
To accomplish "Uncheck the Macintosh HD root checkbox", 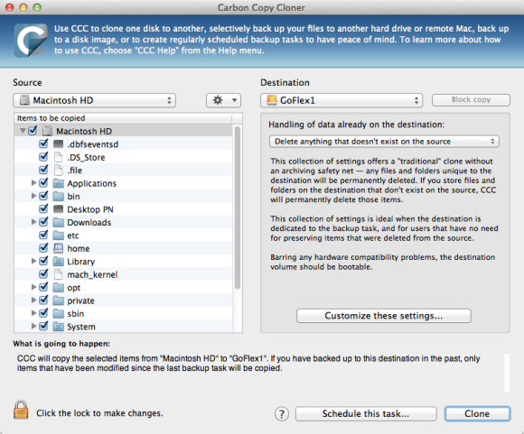I will 33,131.
